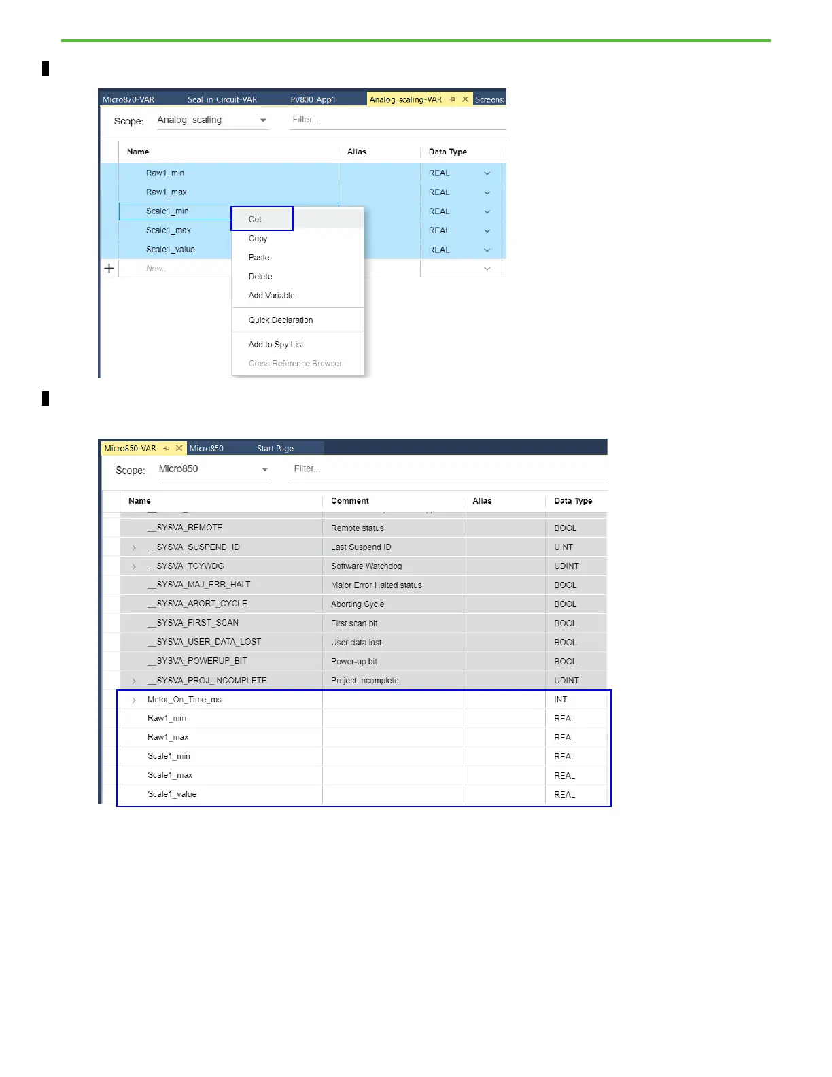
Task: Select the __SYSVA_ABORT_CYCLE variable
Action: [356, 604]
